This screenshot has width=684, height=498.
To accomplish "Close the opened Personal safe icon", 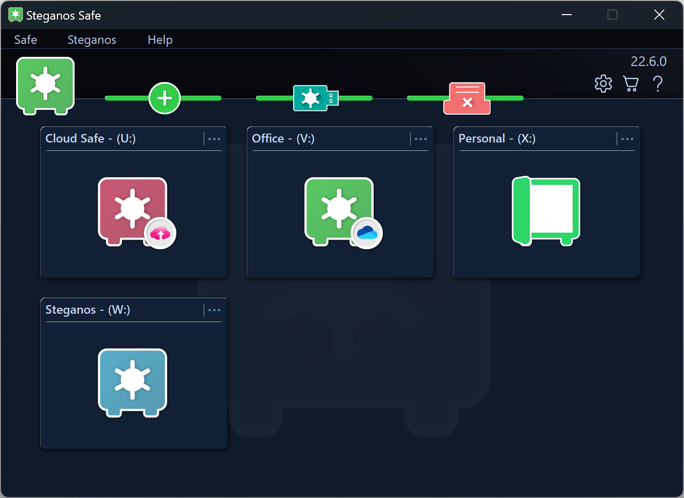I will (546, 211).
